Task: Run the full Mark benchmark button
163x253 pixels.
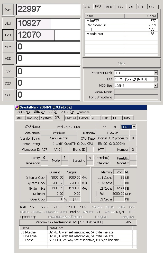Action: point(8,10)
